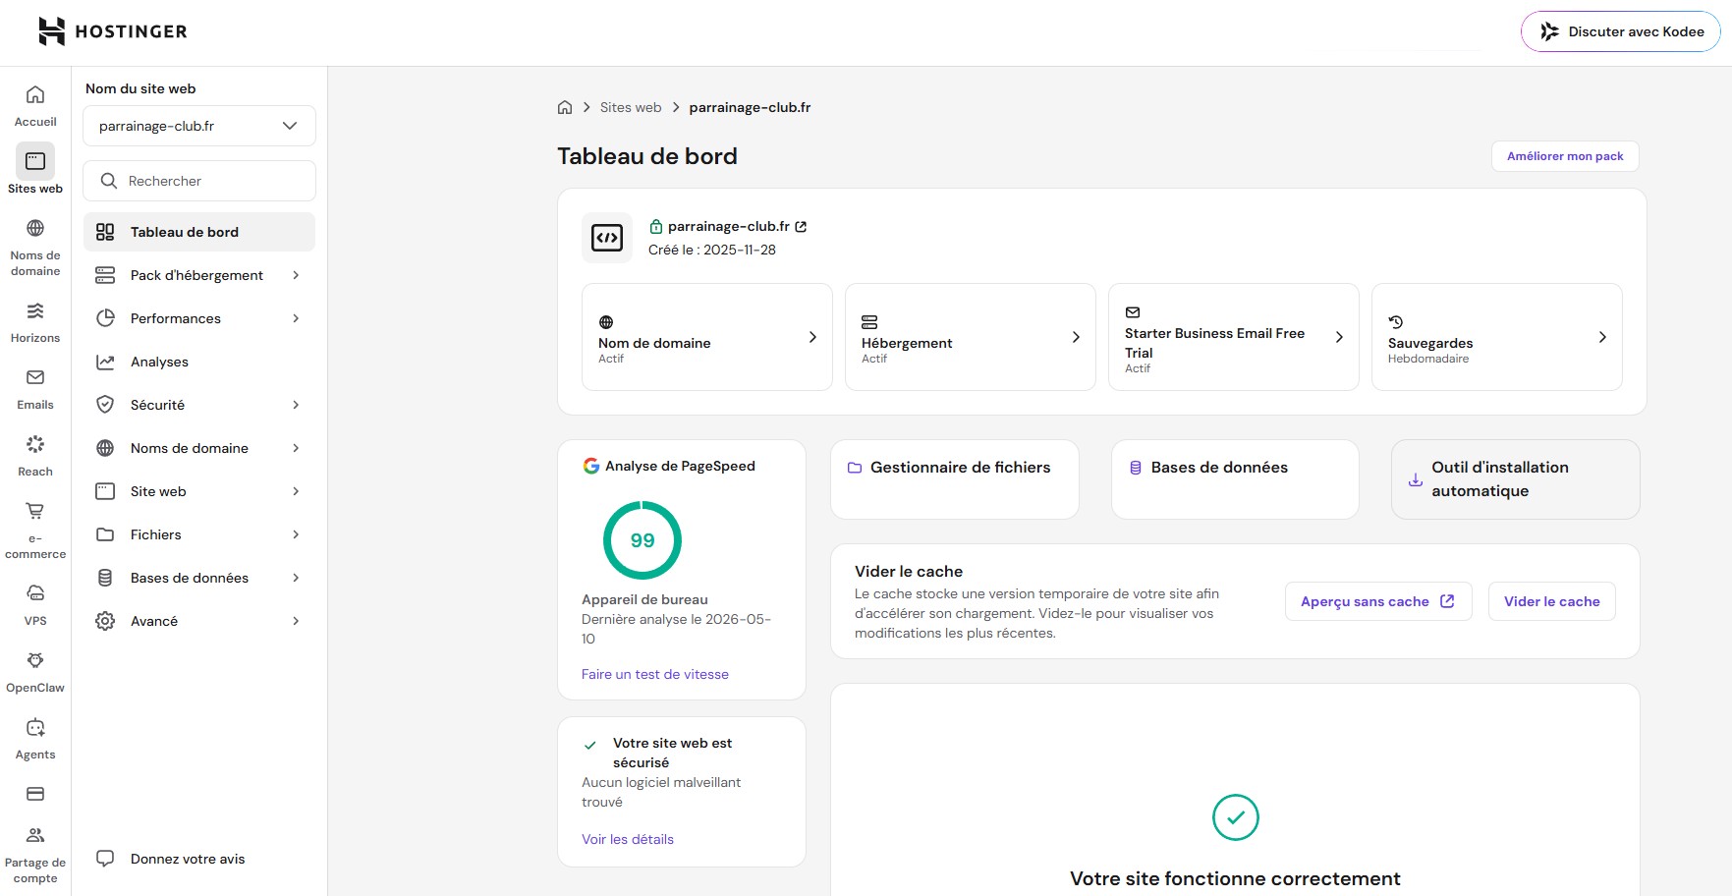Viewport: 1732px width, 896px height.
Task: Expand Pack d'hébergement menu chevron
Action: [x=296, y=275]
